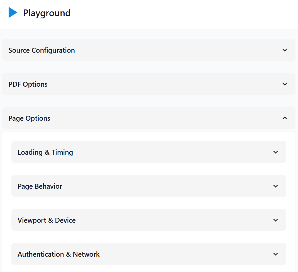The image size is (298, 272).
Task: Collapse the Page Options section
Action: [149, 118]
